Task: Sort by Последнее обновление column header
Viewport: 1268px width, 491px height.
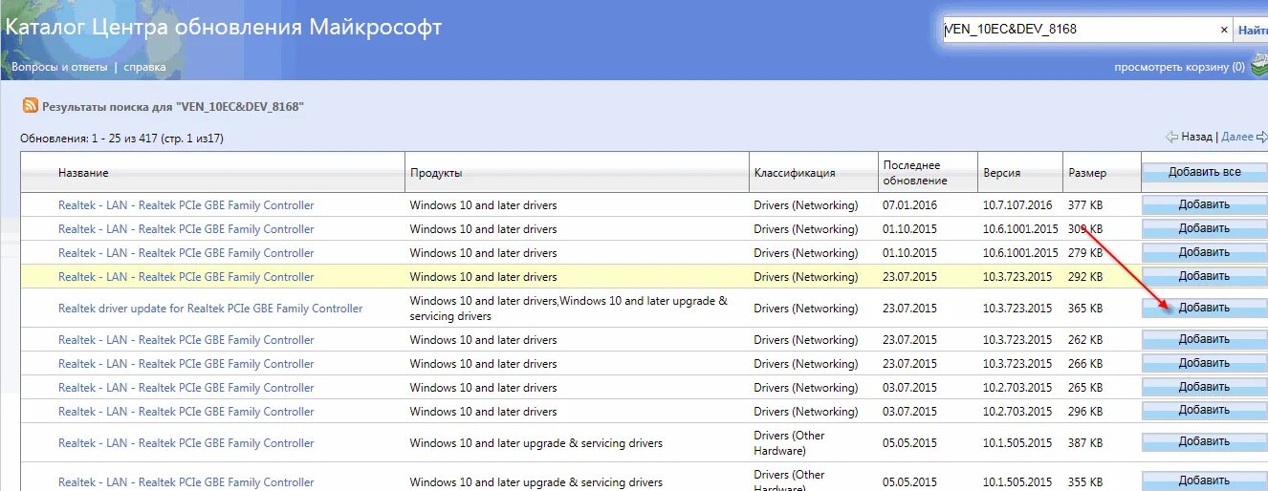Action: (x=914, y=173)
